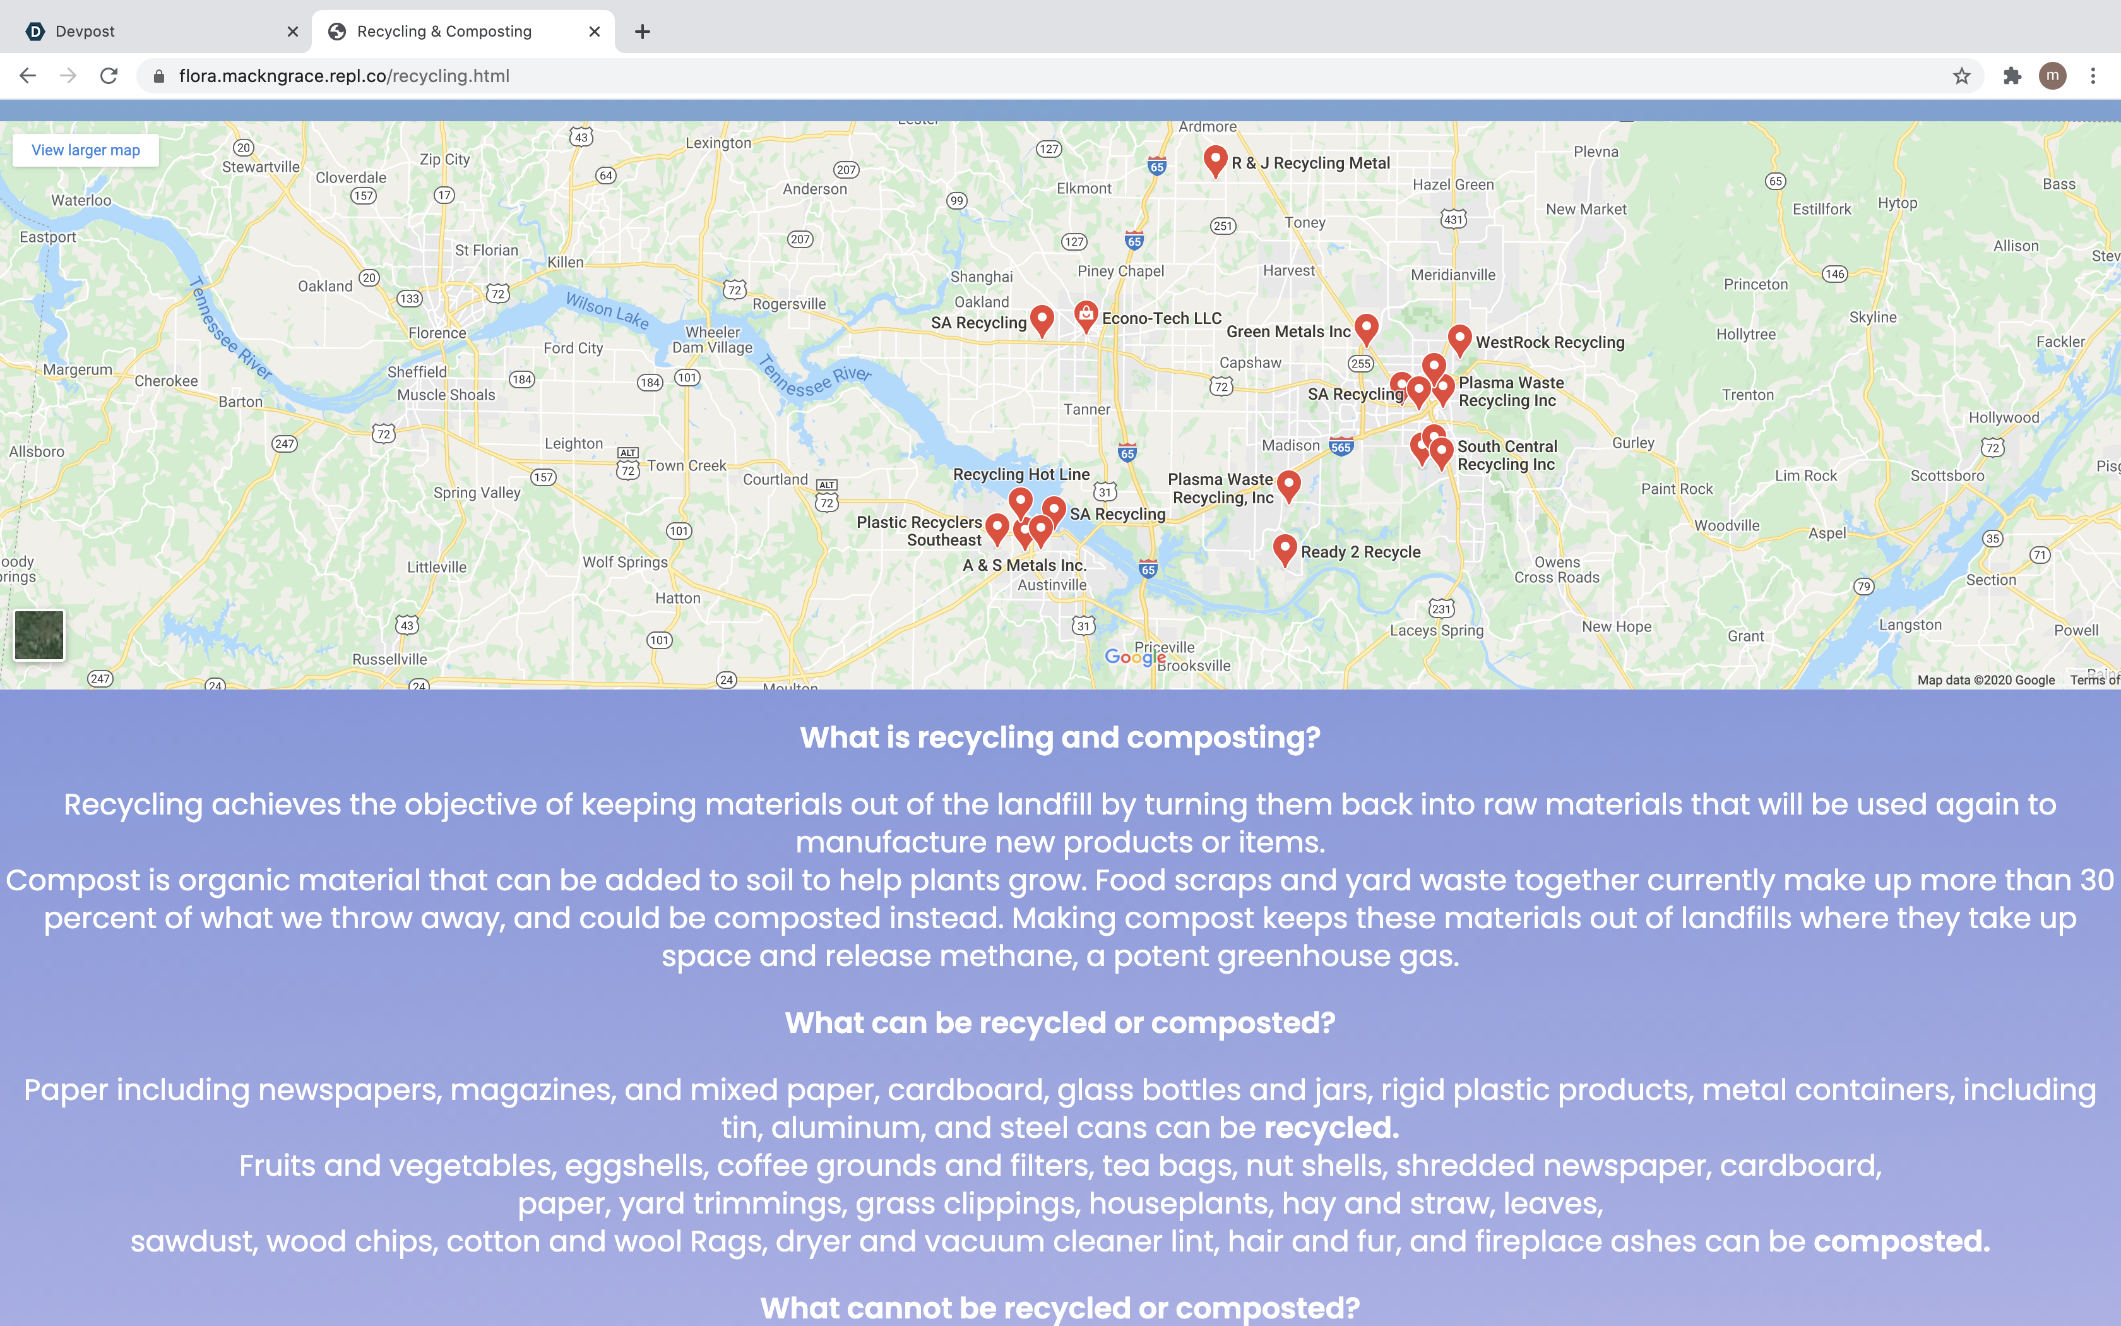The image size is (2121, 1326).
Task: Open the user profile avatar menu
Action: coord(2052,76)
